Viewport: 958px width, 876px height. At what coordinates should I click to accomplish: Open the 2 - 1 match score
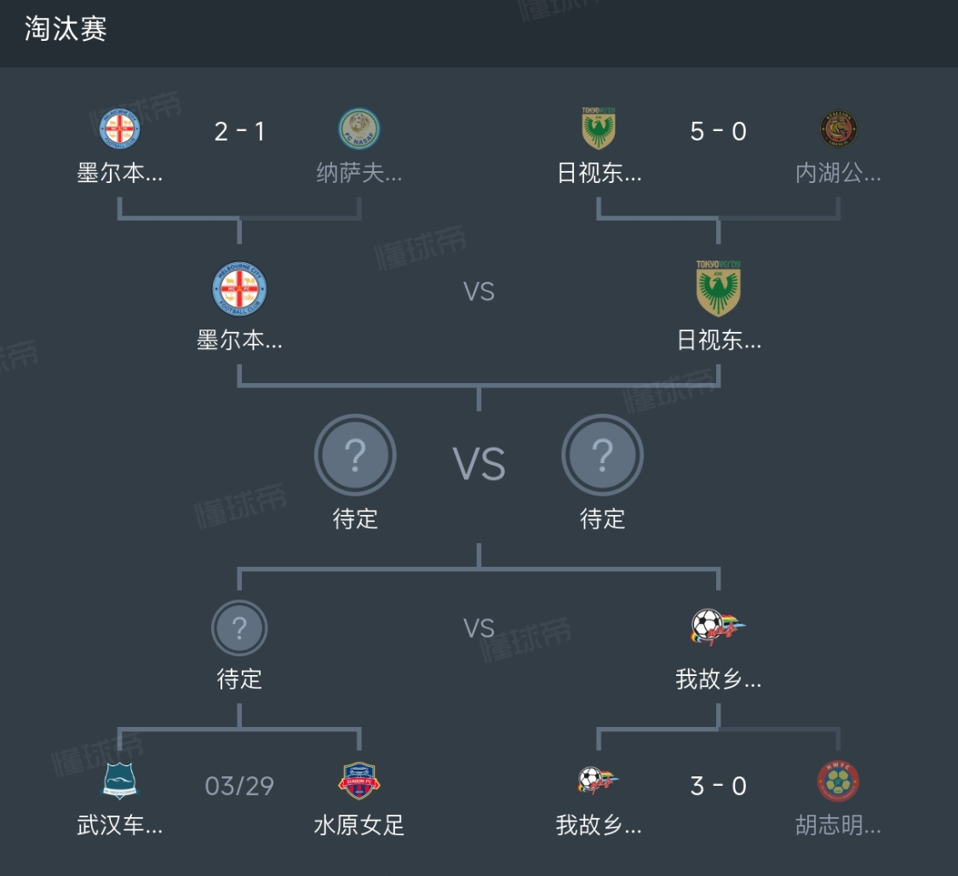point(239,132)
